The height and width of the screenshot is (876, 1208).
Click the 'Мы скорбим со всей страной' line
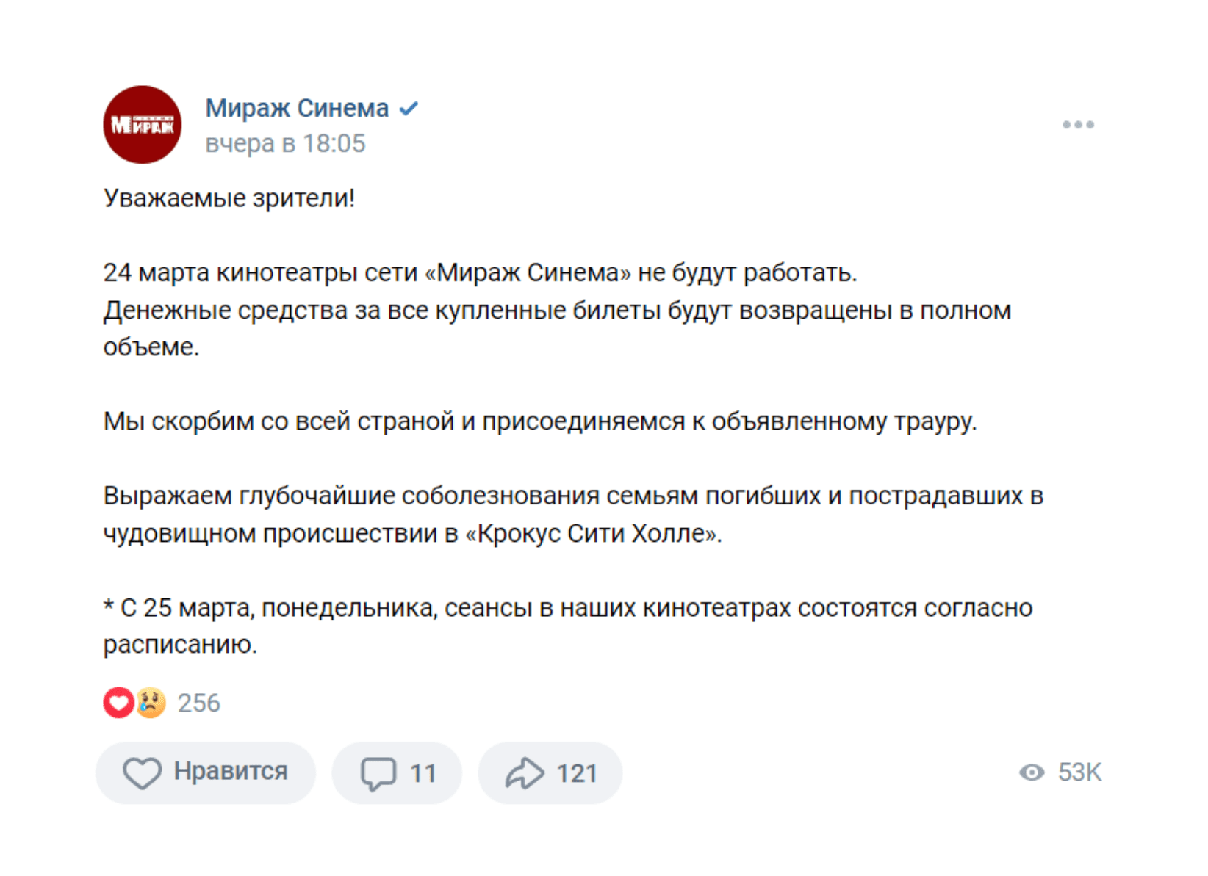[540, 421]
